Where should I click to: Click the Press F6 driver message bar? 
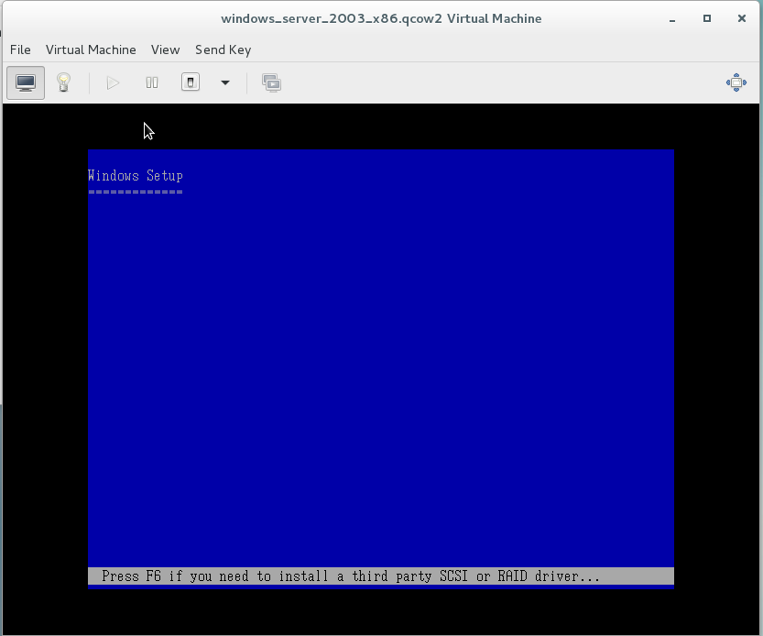[381, 576]
